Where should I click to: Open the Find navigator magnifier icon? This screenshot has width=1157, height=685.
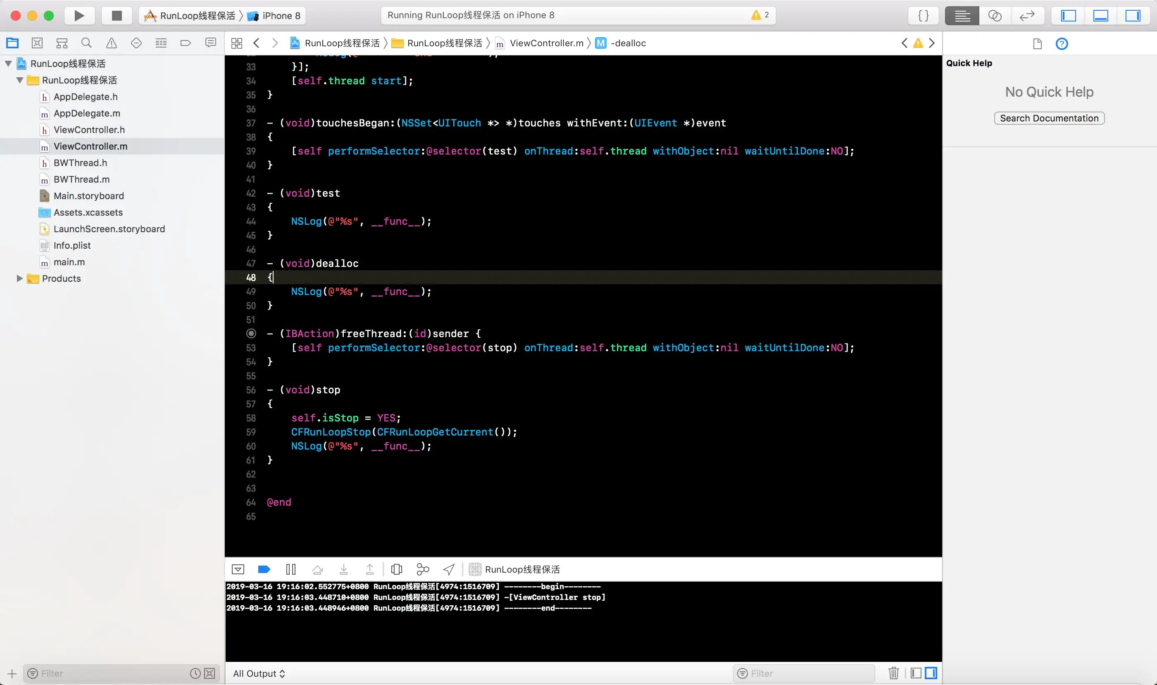pos(86,43)
